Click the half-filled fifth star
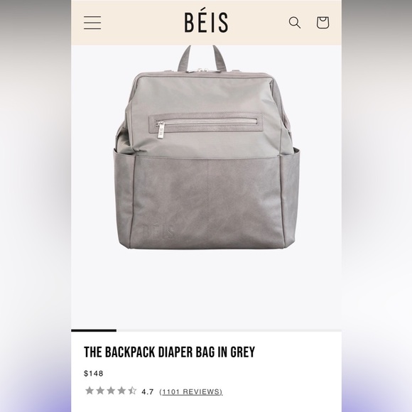 [132, 391]
